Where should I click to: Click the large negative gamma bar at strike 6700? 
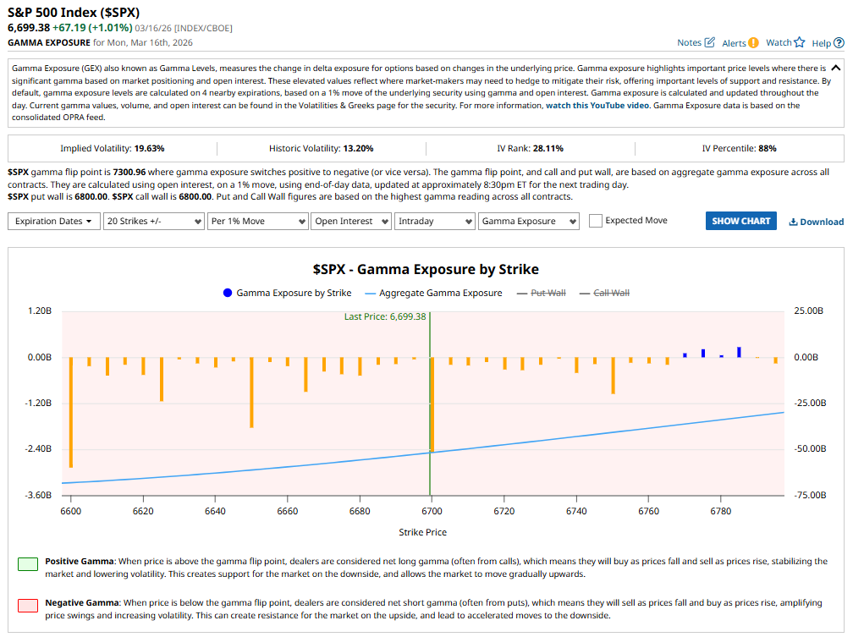[432, 406]
